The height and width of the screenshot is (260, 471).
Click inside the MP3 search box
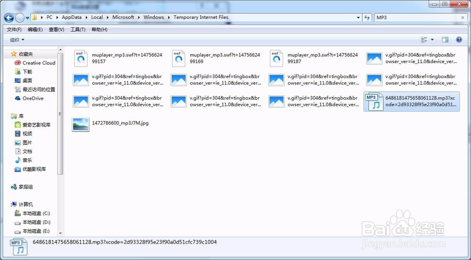[x=417, y=18]
